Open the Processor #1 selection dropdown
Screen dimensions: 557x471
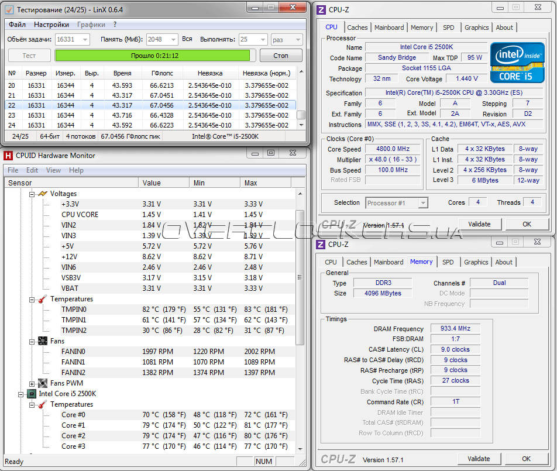(422, 203)
